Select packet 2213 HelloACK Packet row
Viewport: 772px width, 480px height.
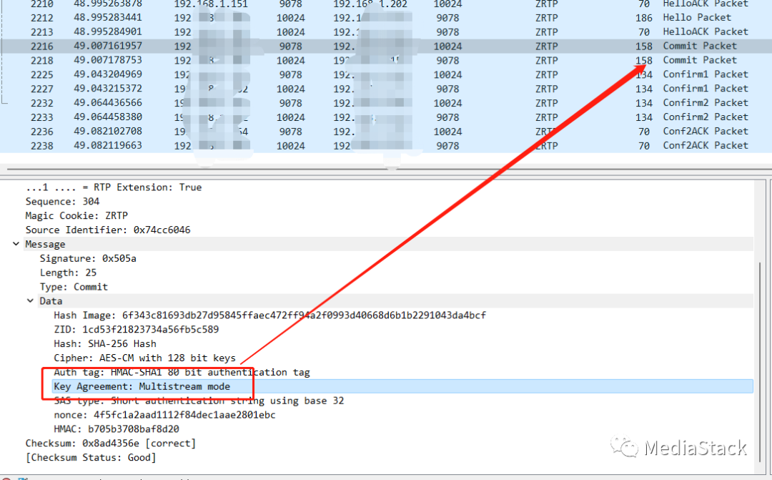tap(386, 31)
